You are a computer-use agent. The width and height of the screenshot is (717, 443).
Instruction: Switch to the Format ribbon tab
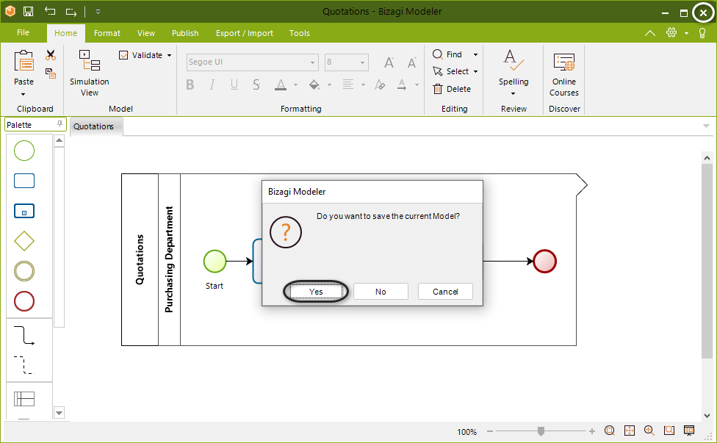click(107, 33)
